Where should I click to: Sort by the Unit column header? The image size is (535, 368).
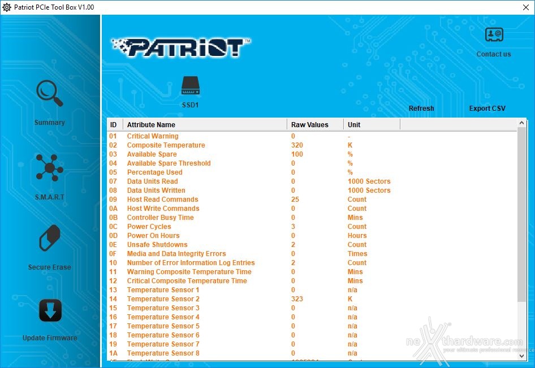point(372,125)
